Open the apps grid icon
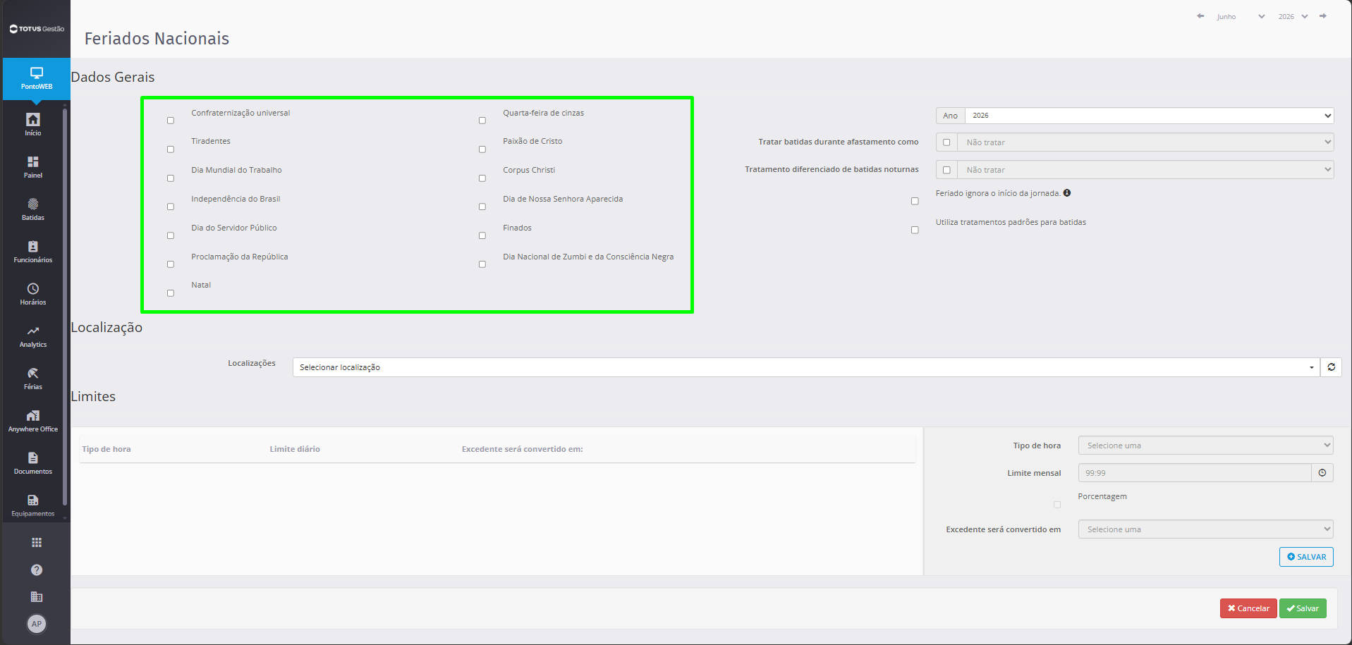The image size is (1352, 645). pyautogui.click(x=37, y=542)
